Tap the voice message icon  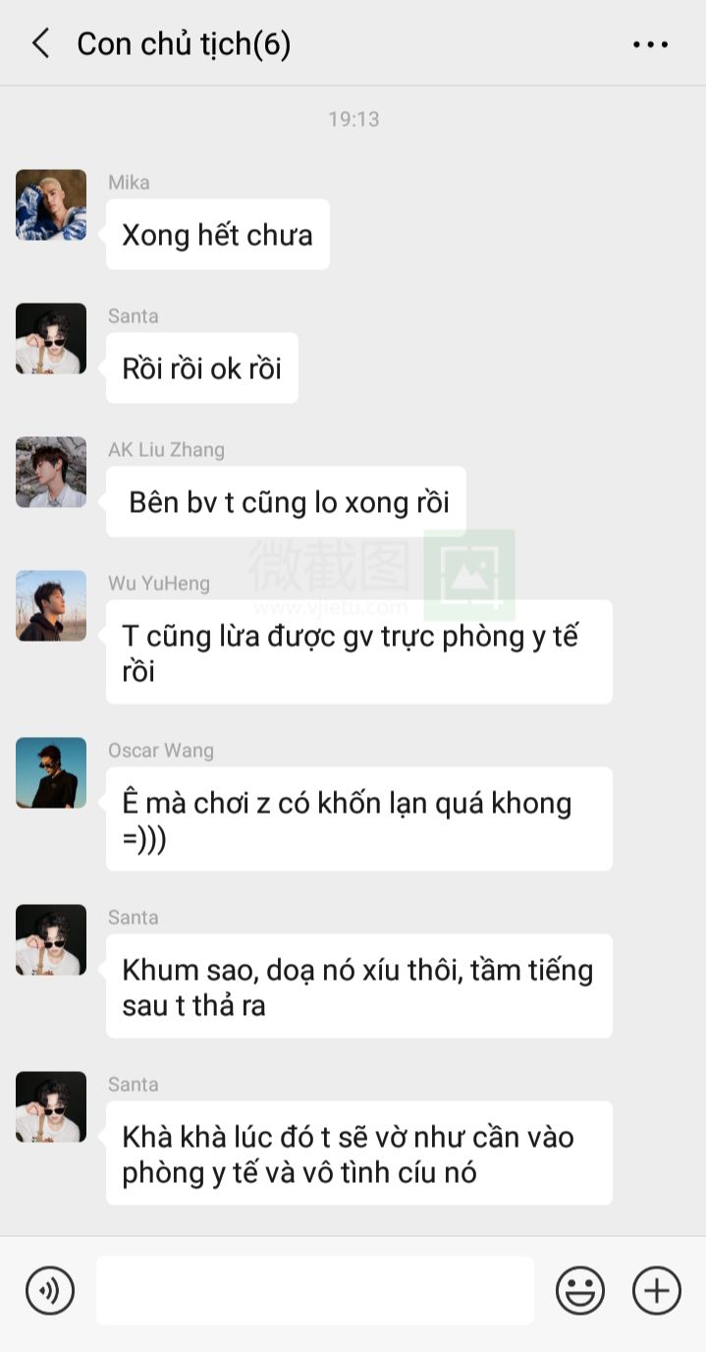(50, 1290)
